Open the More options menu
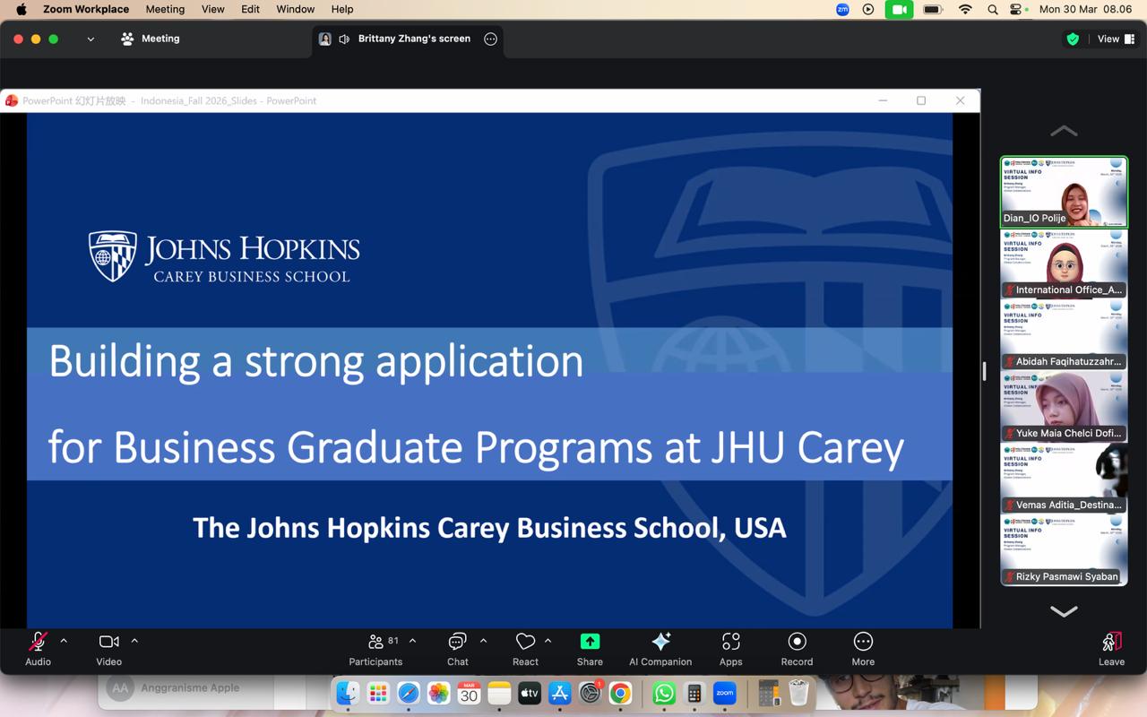The width and height of the screenshot is (1147, 717). (863, 649)
